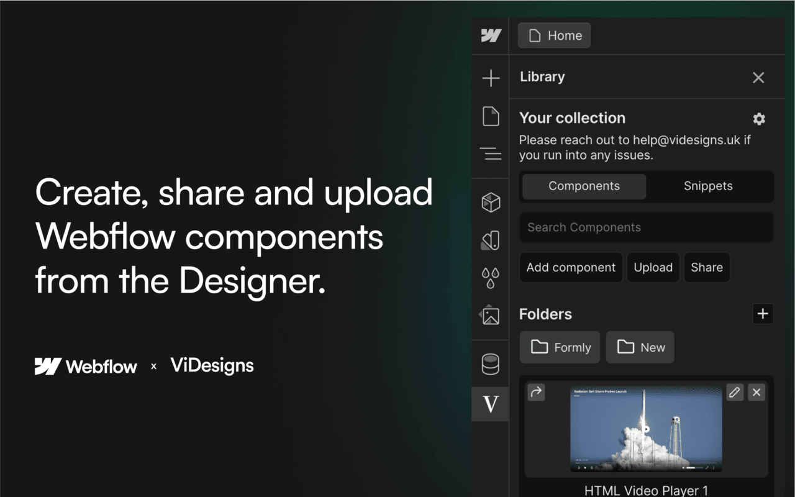Click the HTML Video Player 1 label
795x497 pixels.
(x=646, y=490)
